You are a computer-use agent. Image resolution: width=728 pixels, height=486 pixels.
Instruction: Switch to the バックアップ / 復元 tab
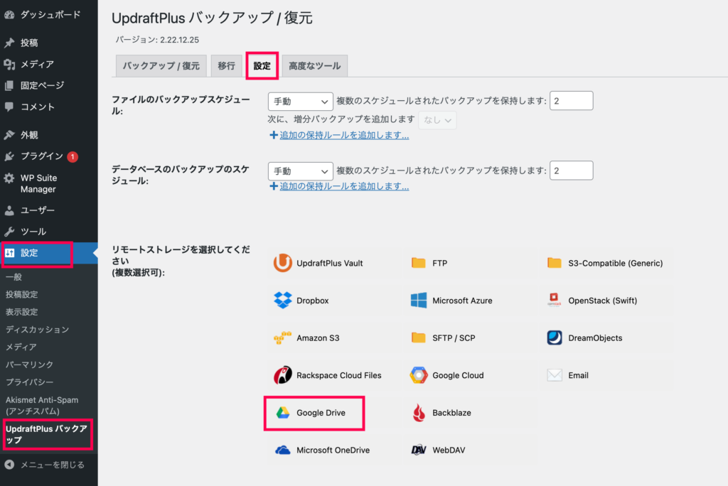[x=161, y=66]
